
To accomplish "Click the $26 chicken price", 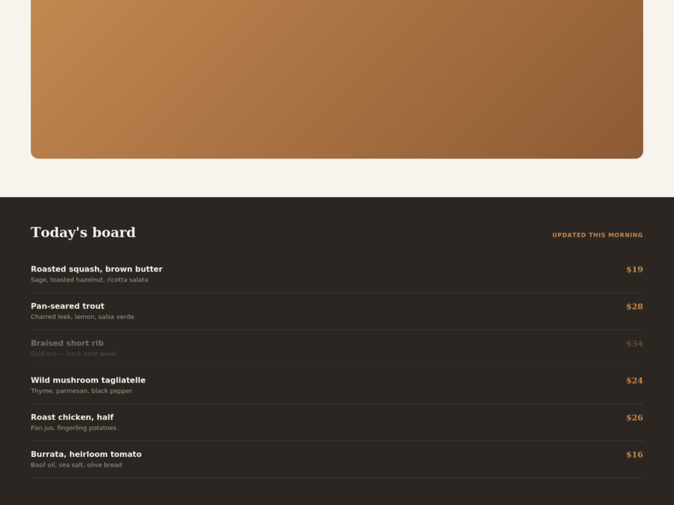I will click(635, 418).
